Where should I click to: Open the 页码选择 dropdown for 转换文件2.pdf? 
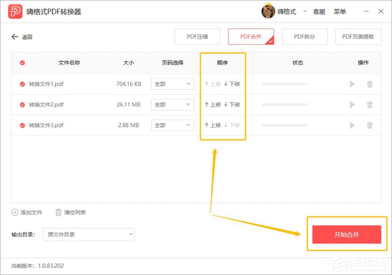click(172, 105)
